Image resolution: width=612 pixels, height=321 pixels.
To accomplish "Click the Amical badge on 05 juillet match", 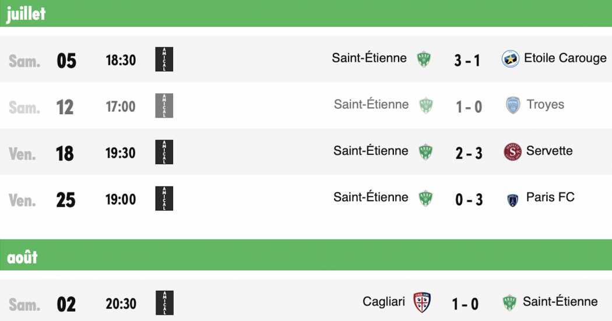I will point(164,59).
